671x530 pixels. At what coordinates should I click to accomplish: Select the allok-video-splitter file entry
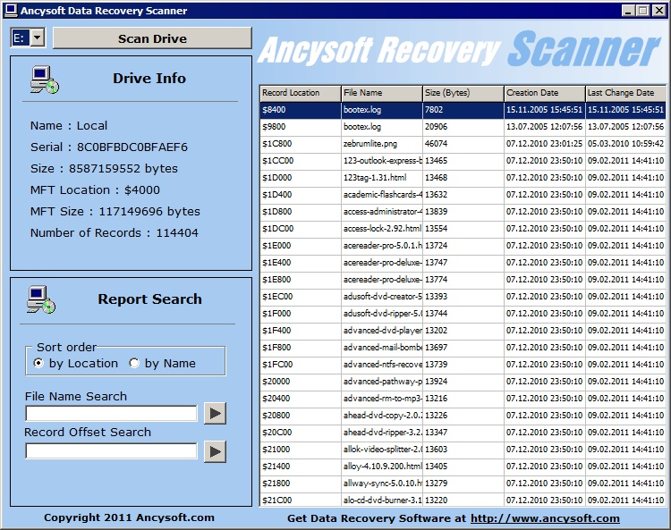tap(382, 450)
